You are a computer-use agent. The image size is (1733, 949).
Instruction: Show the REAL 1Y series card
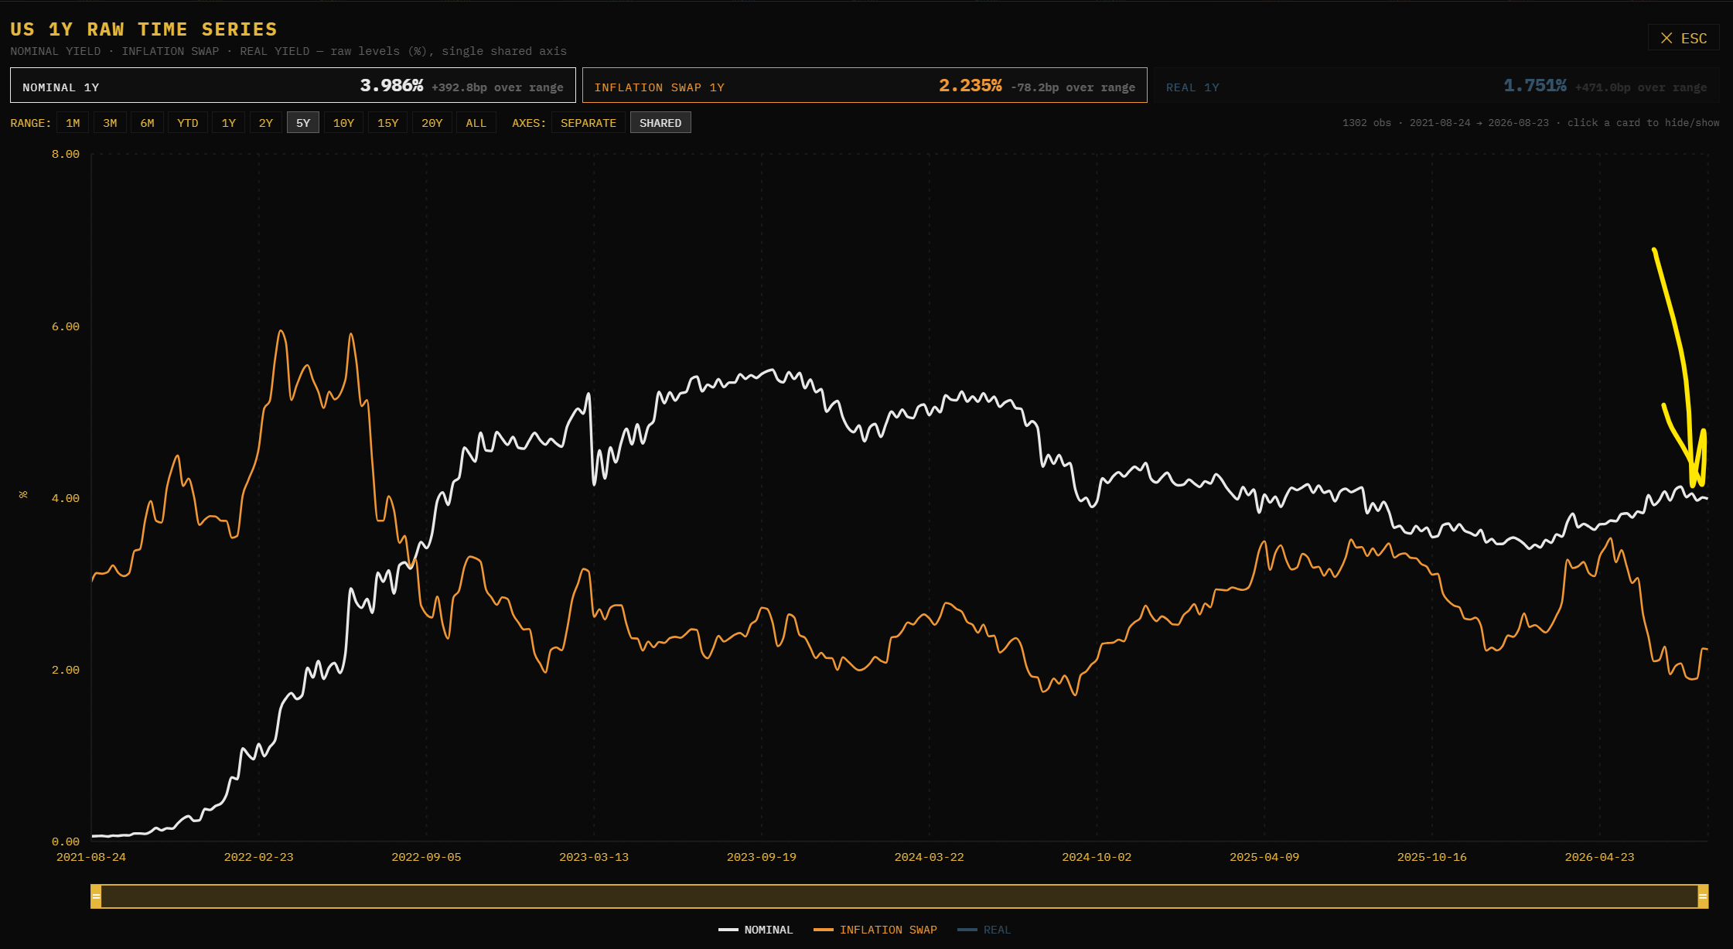[x=1437, y=85]
